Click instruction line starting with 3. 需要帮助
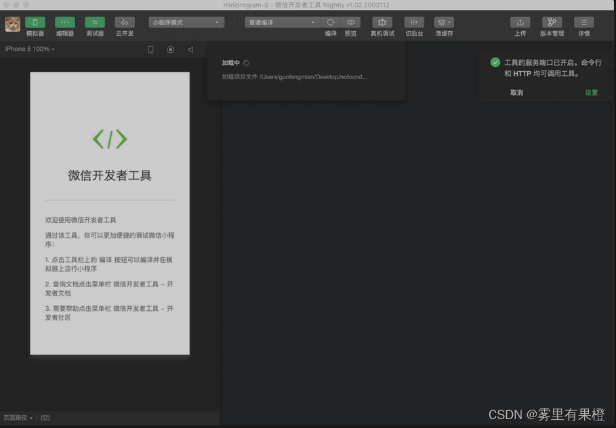Viewport: 616px width, 428px height. pyautogui.click(x=109, y=313)
